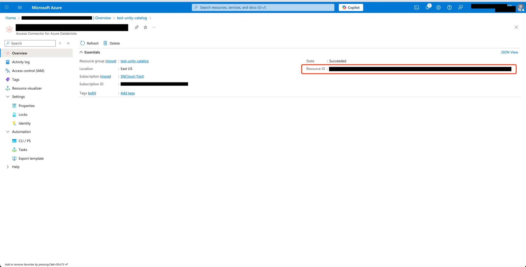
Task: Open portal settings gear
Action: pyautogui.click(x=438, y=7)
